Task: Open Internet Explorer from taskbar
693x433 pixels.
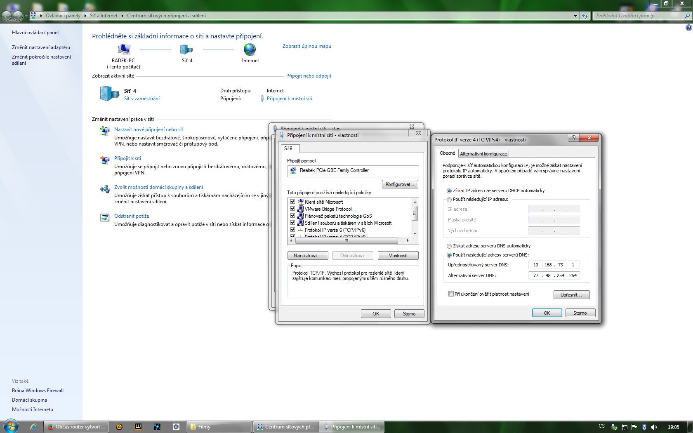Action: click(33, 427)
